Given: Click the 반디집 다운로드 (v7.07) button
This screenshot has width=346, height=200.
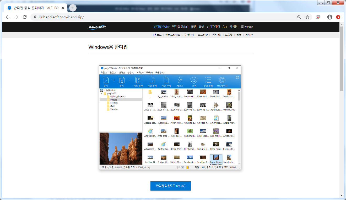Looking at the screenshot, I should (x=171, y=186).
